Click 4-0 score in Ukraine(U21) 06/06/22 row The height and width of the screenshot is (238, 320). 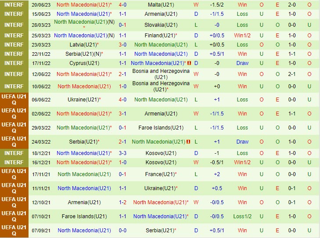[122, 100]
